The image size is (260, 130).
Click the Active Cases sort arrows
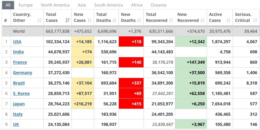pos(228,20)
